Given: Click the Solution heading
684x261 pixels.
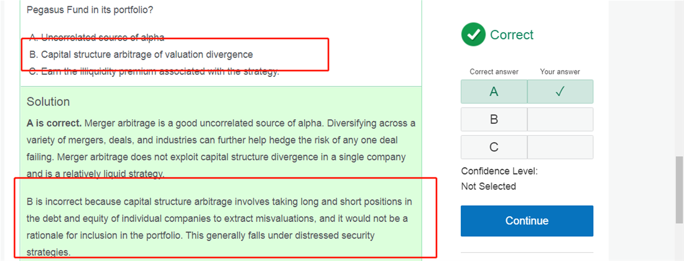Looking at the screenshot, I should [48, 102].
